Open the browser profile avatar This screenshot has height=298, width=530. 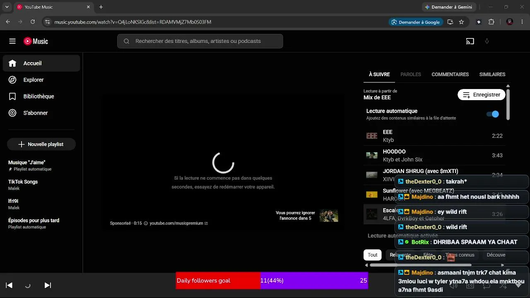(x=510, y=22)
